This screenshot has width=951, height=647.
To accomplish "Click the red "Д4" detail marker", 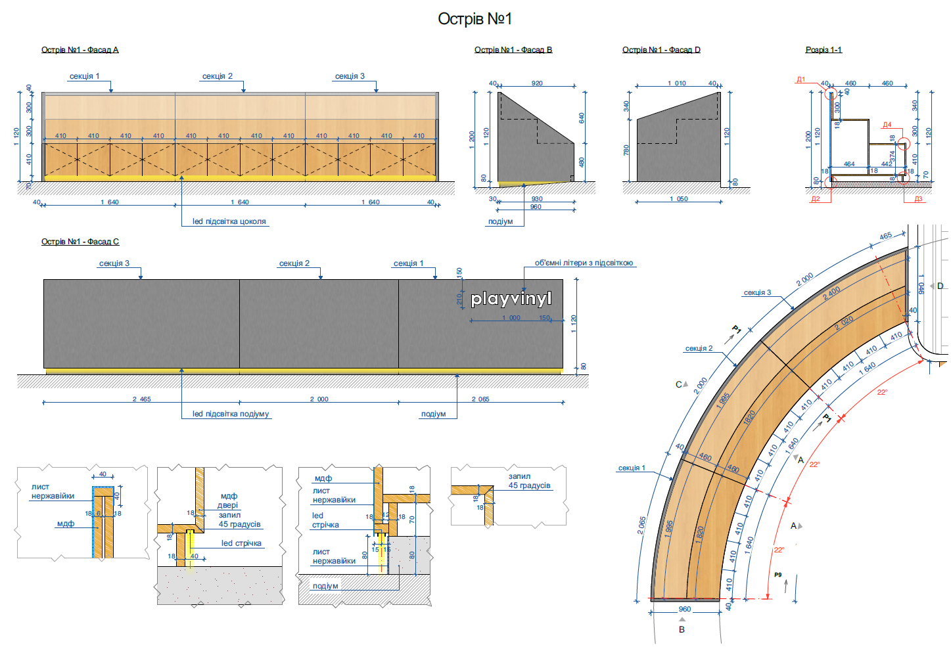I will (x=887, y=125).
